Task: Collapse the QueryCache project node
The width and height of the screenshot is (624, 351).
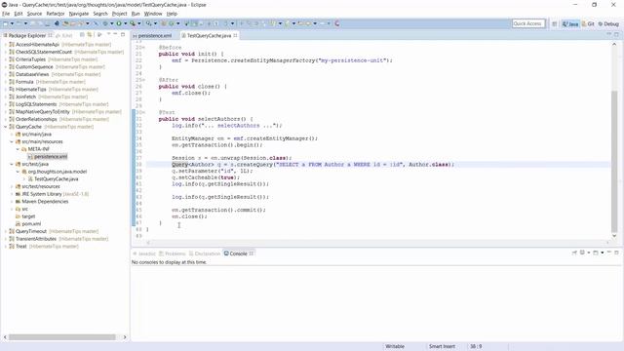Action: click(x=6, y=127)
